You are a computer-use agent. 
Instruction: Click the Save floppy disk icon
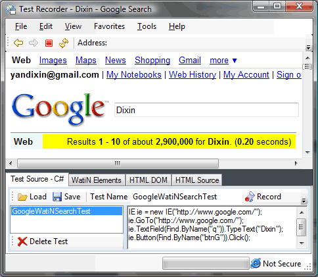(57, 197)
